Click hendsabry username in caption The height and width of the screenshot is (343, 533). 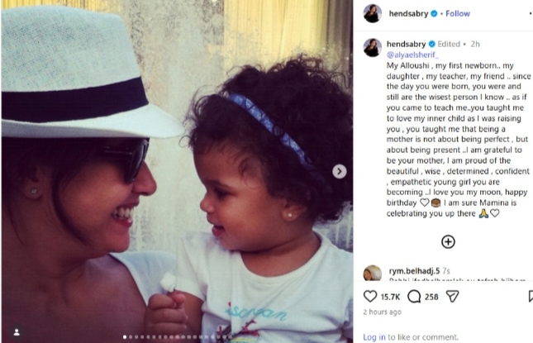(406, 44)
